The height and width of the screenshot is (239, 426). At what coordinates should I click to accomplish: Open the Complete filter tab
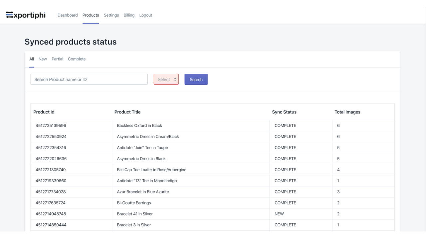77,59
